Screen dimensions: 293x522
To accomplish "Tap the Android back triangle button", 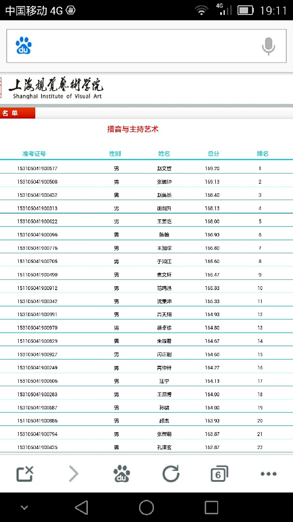I will [x=82, y=507].
